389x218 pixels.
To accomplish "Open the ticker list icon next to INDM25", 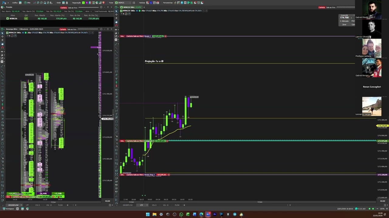I will pyautogui.click(x=134, y=3).
